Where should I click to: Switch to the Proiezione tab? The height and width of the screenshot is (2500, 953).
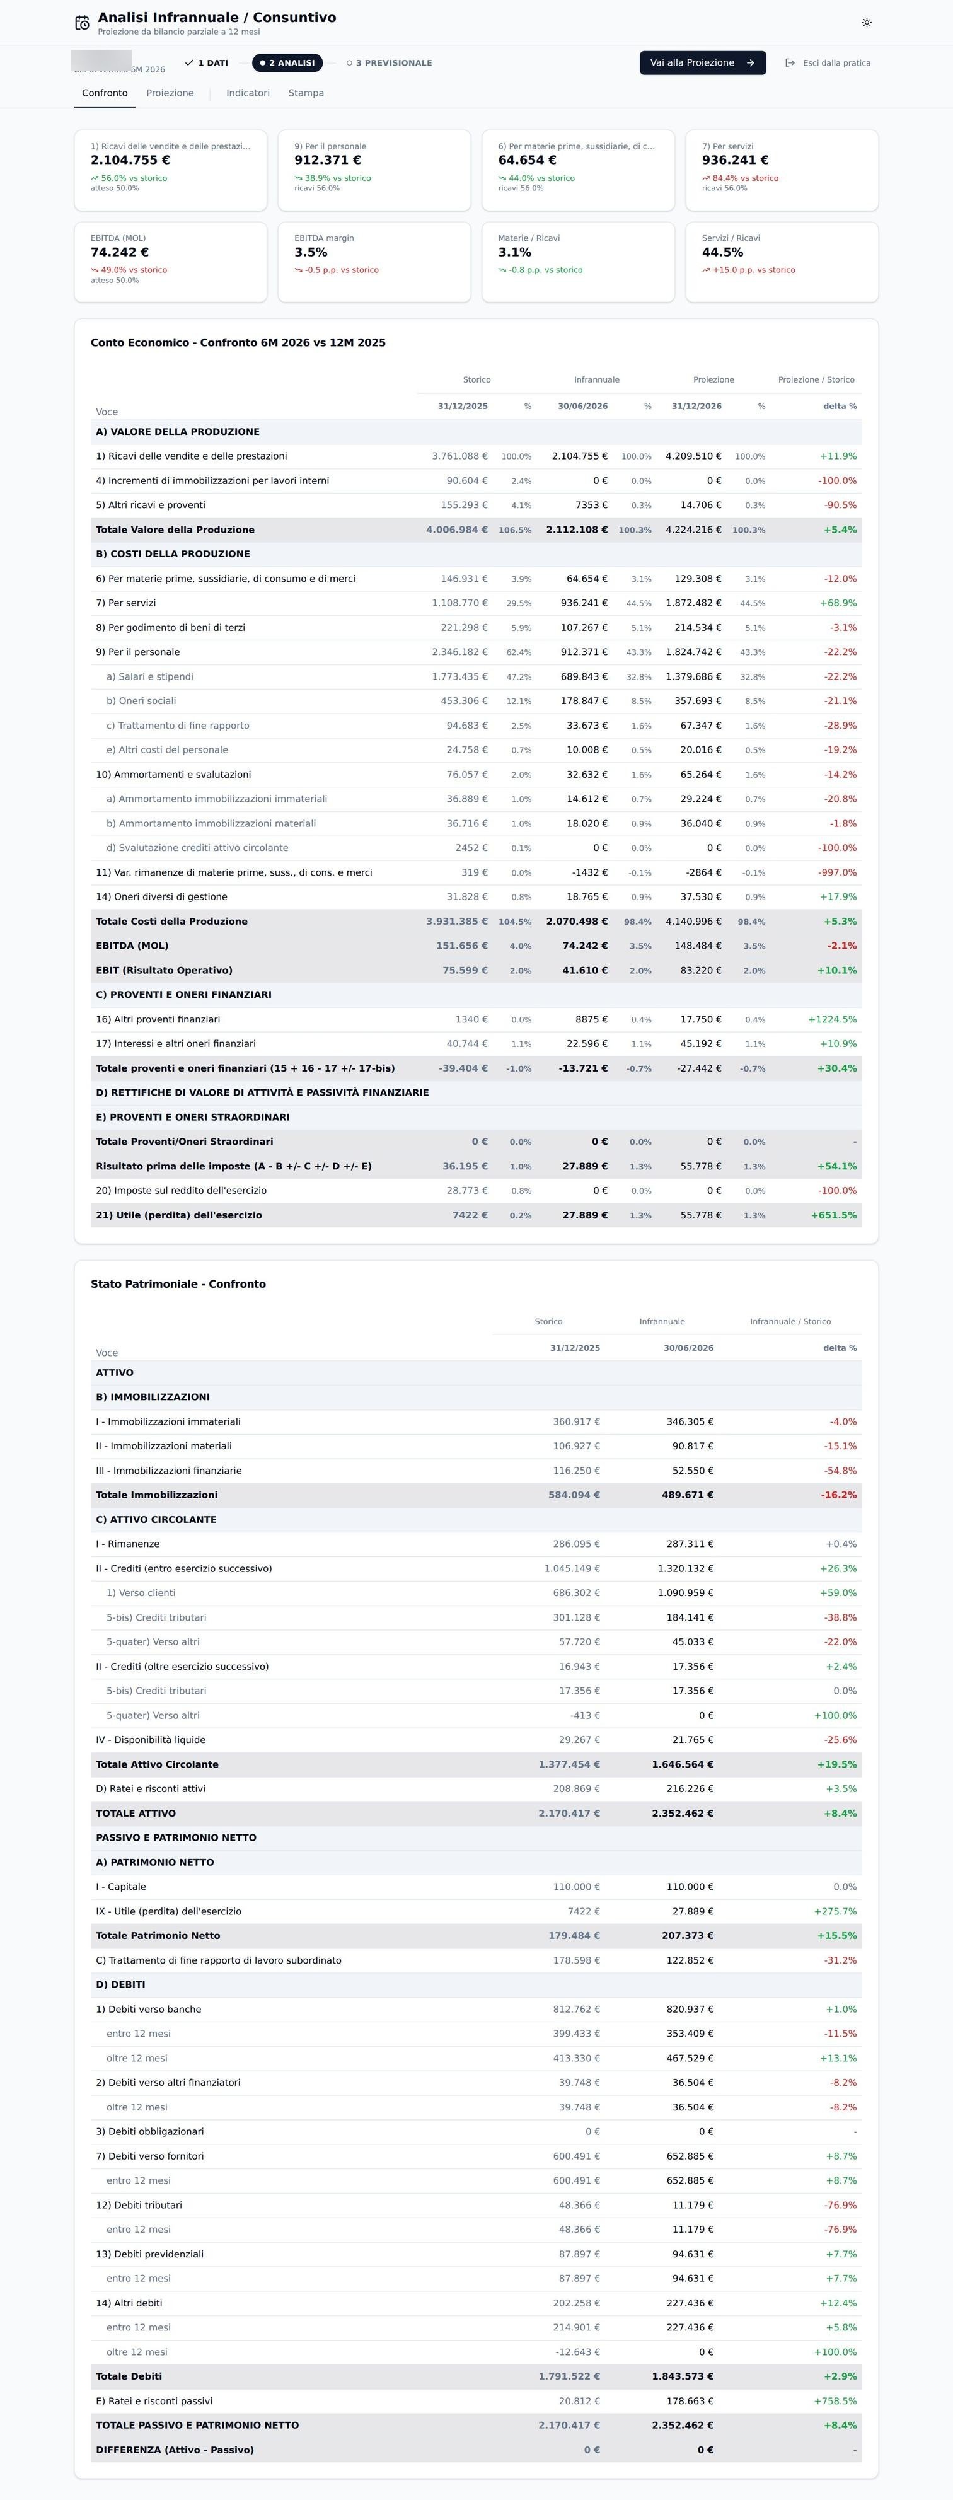click(x=170, y=93)
